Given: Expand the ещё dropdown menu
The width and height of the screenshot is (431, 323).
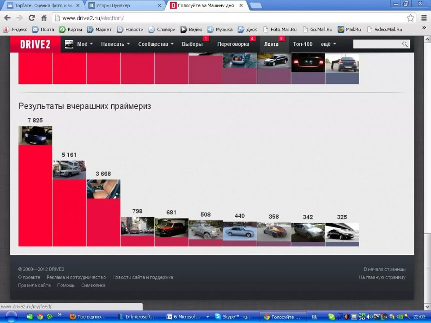Looking at the screenshot, I should coord(328,44).
